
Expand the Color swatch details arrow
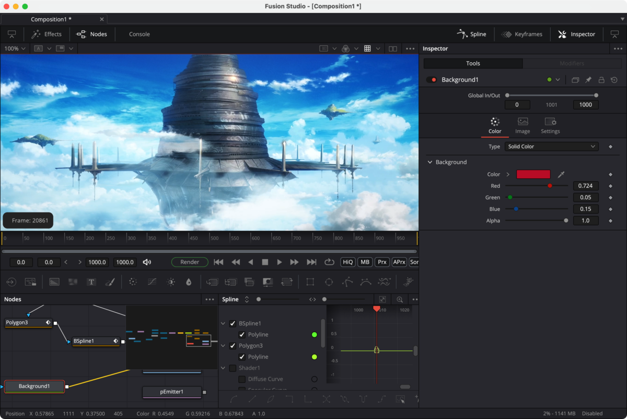[x=507, y=174]
